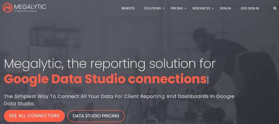This screenshot has height=124, width=279.
Task: Expand the Resources dropdown chevron
Action: coord(213,8)
